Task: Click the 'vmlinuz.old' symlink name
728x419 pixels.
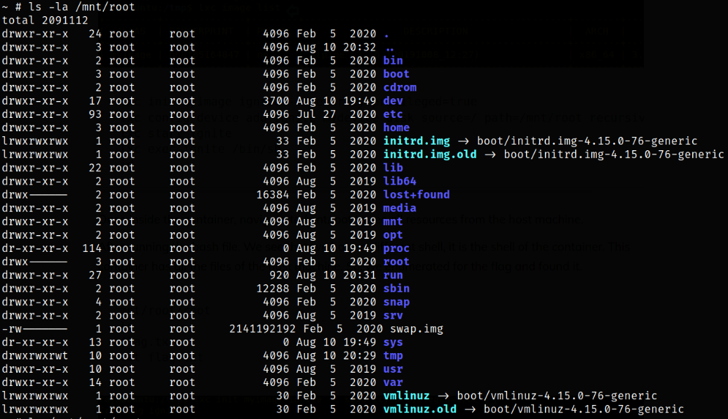Action: point(419,410)
